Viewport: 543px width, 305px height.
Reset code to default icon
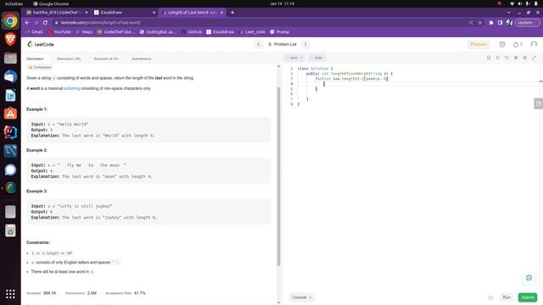point(507,58)
